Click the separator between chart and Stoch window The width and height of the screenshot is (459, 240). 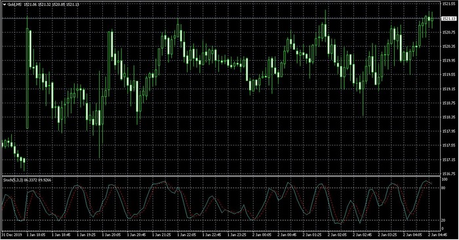pyautogui.click(x=221, y=176)
